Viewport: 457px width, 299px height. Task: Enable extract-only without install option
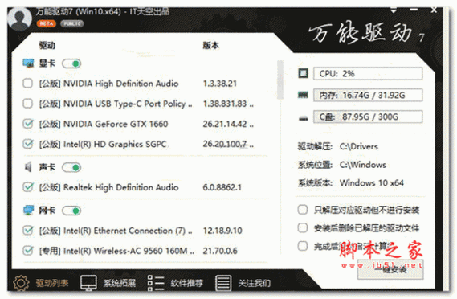303,210
